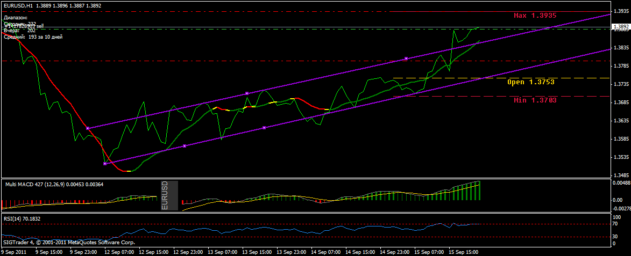Click the EURUSD,H1 chart title text
The image size is (631, 256).
pyautogui.click(x=19, y=5)
